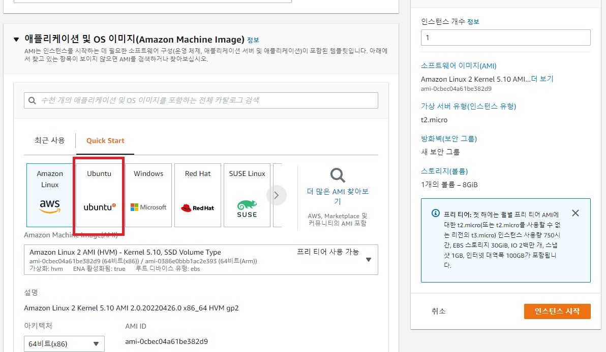Click the magnifier icon to browse more AMIs
This screenshot has height=352, width=606.
338,175
